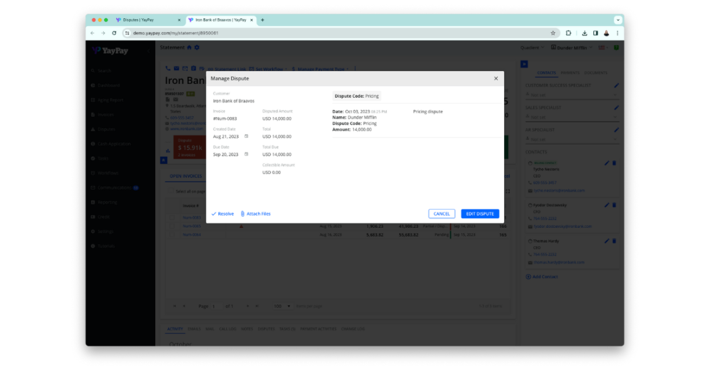This screenshot has width=710, height=371.
Task: Reload the page in the browser
Action: click(115, 33)
